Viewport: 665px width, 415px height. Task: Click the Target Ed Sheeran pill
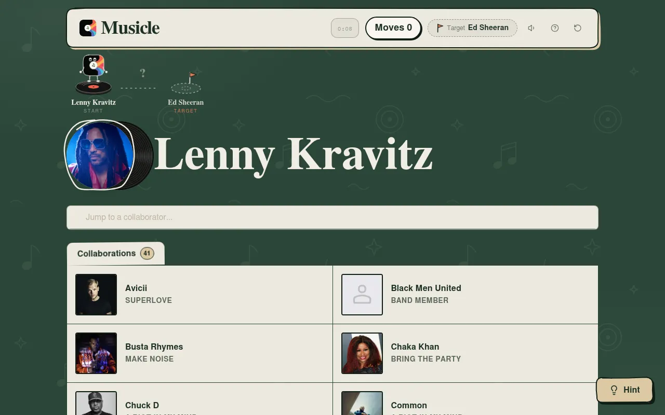click(x=472, y=28)
